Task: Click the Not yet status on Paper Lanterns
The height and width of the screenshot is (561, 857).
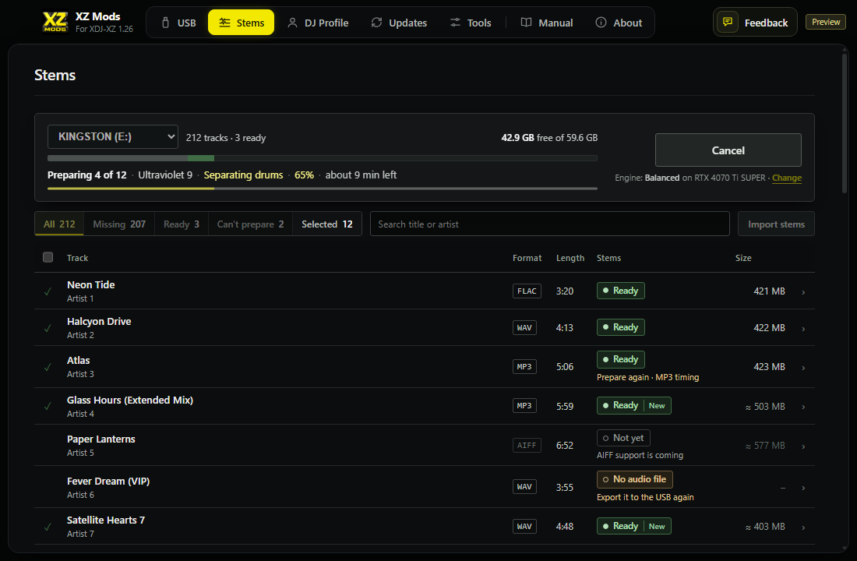Action: [623, 438]
